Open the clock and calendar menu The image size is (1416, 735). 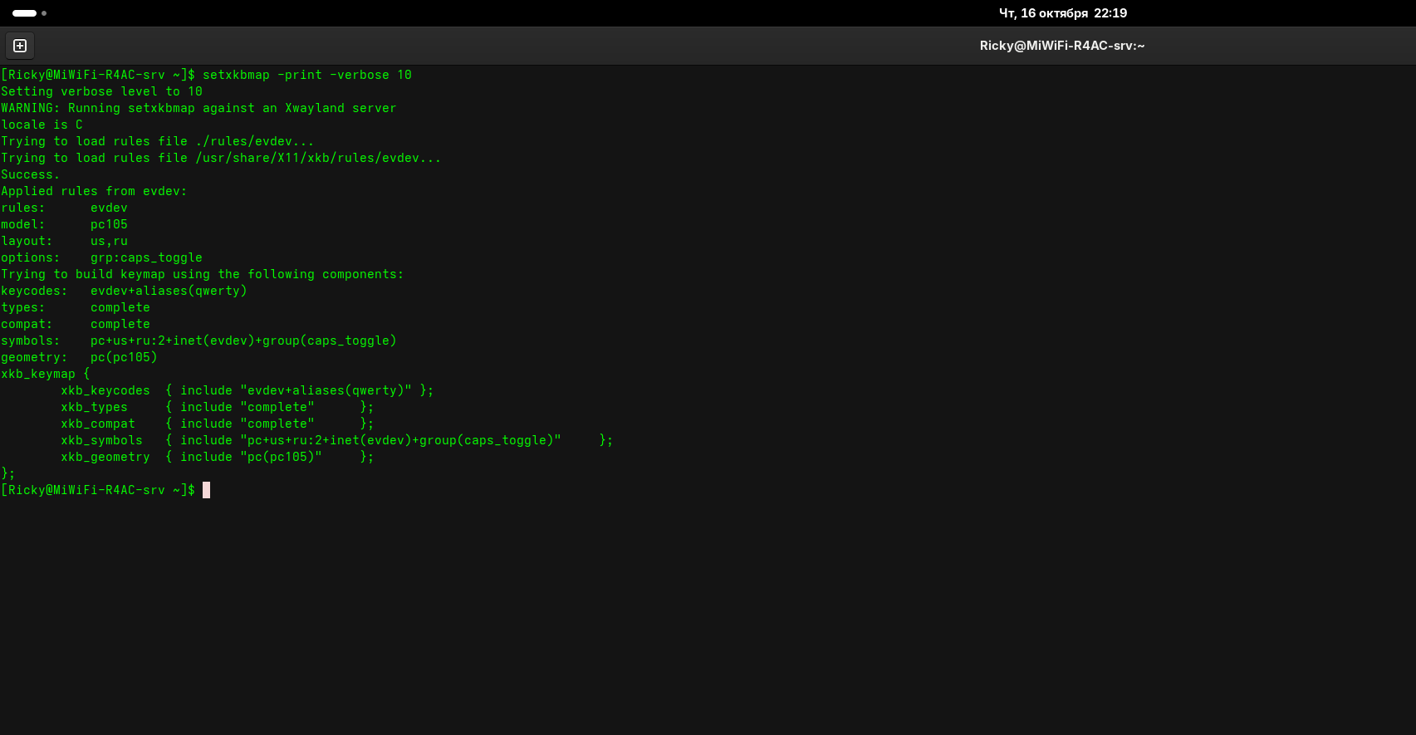(1062, 13)
